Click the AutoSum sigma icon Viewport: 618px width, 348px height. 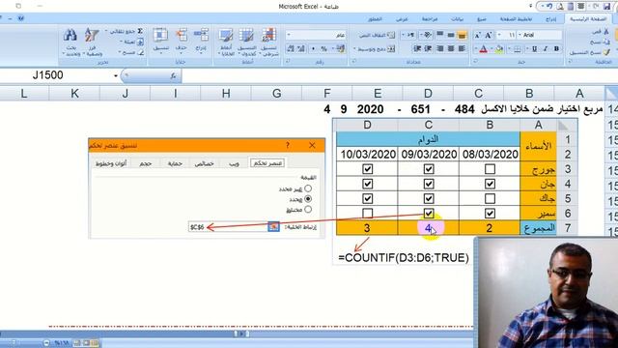pyautogui.click(x=140, y=31)
